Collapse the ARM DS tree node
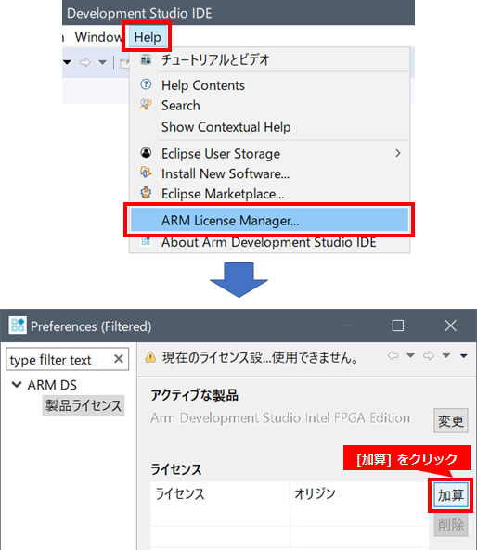 click(16, 385)
